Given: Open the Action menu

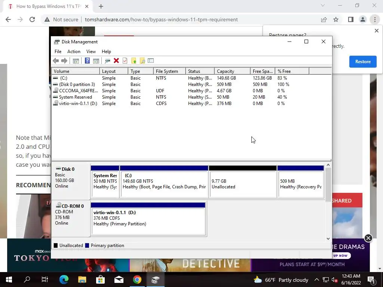Looking at the screenshot, I should pyautogui.click(x=74, y=52).
